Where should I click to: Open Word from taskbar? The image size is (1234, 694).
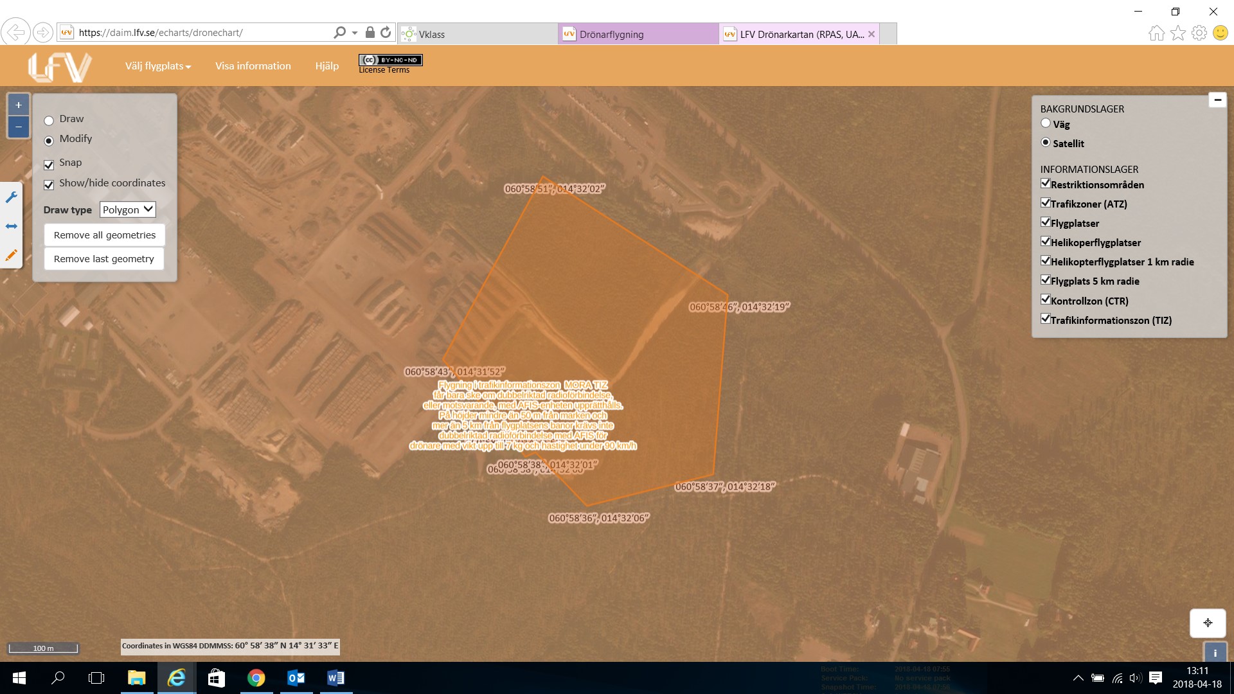[x=335, y=678]
